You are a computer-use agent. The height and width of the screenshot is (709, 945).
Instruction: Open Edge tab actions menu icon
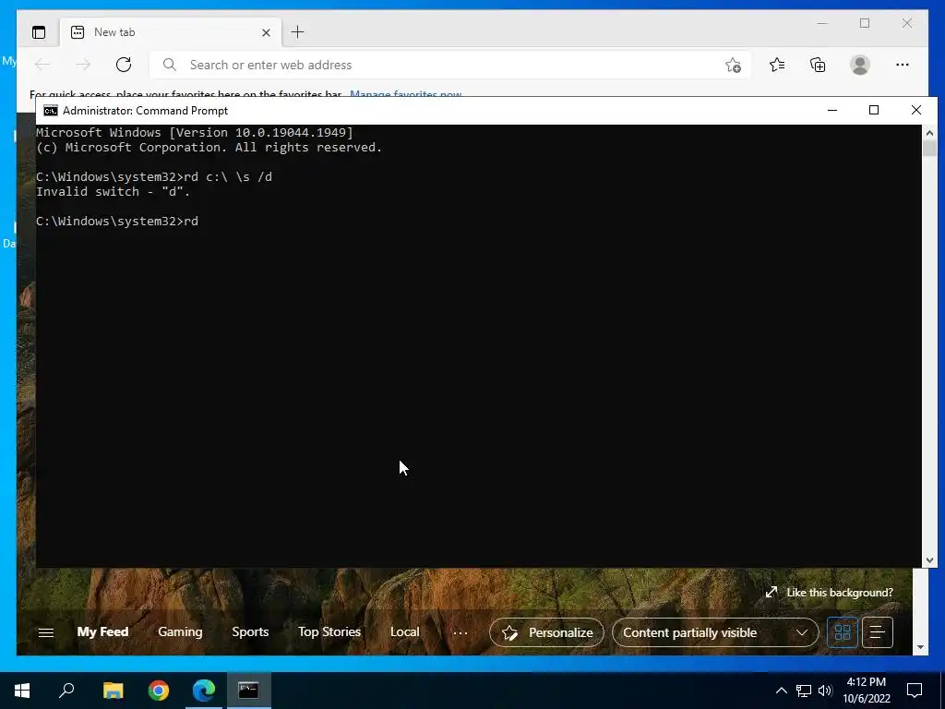39,32
